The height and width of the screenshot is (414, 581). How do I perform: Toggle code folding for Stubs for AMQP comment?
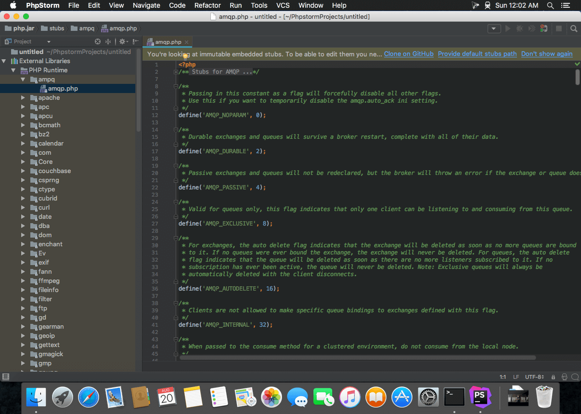(176, 72)
